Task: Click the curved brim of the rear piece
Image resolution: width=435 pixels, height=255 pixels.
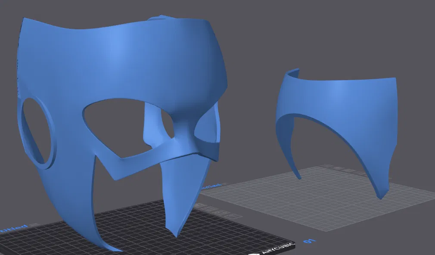Action: pyautogui.click(x=340, y=82)
